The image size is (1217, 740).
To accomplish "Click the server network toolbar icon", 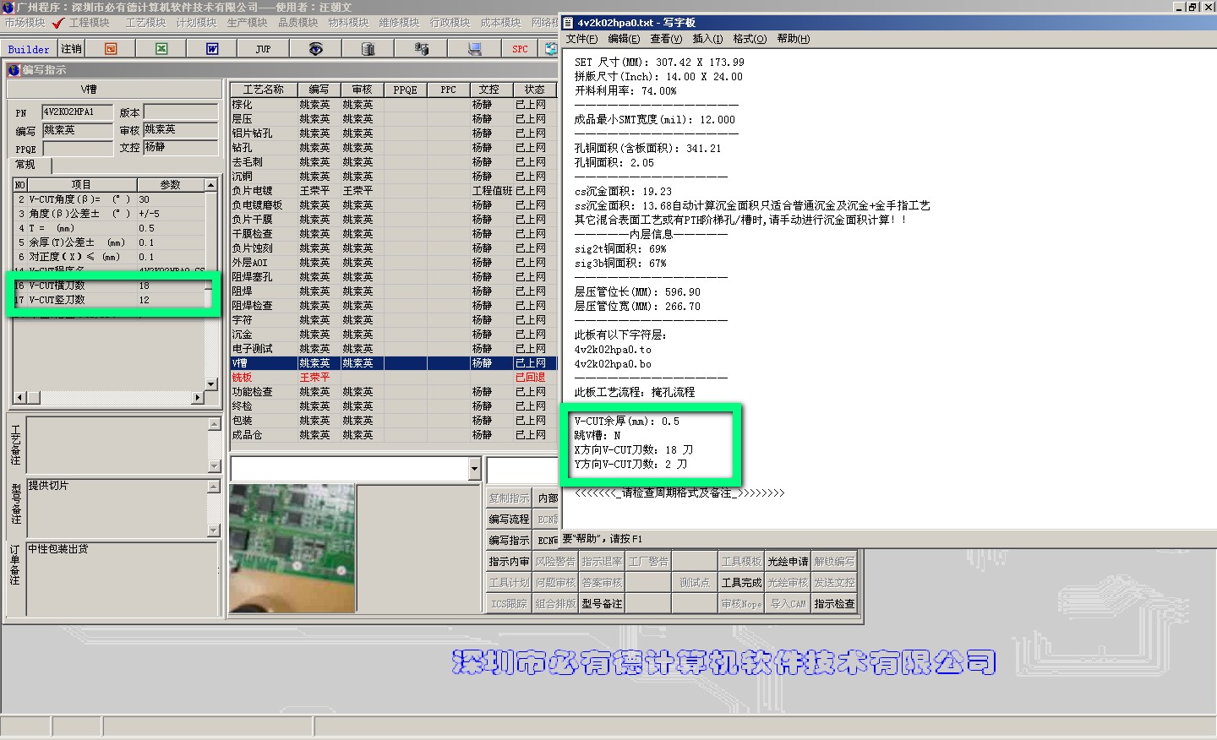I will tap(421, 49).
